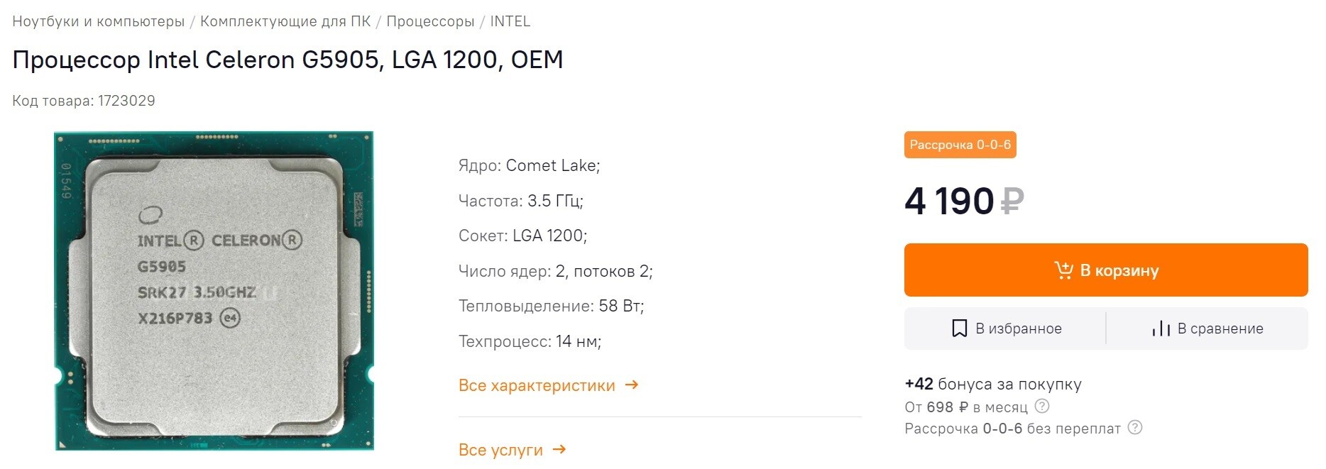Click the bar chart comparison icon
Image resolution: width=1326 pixels, height=469 pixels.
(1161, 328)
